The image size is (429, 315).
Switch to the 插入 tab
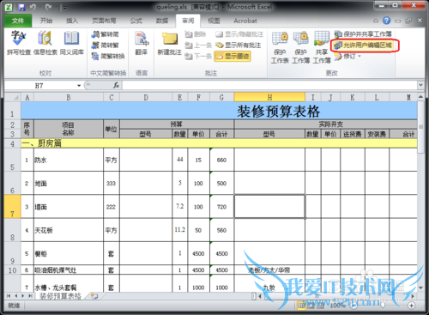(x=72, y=21)
